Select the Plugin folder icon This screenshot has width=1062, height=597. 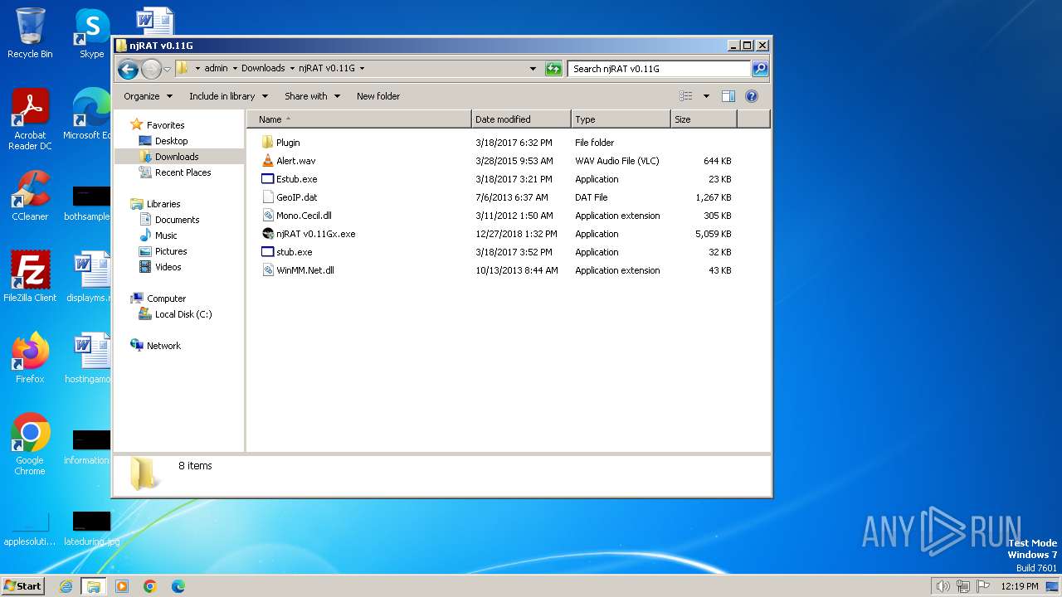[267, 143]
